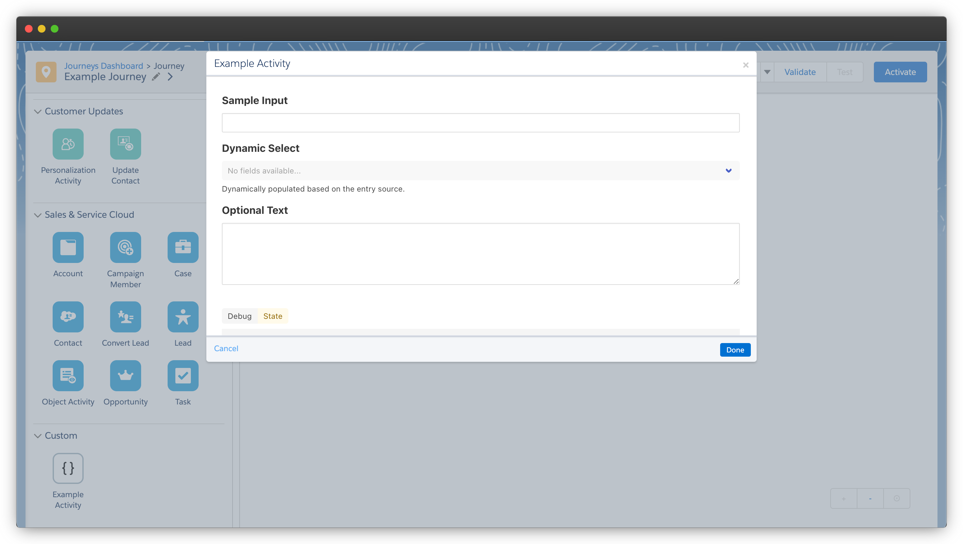The width and height of the screenshot is (963, 544).
Task: Zoom out on the canvas with minus
Action: coord(870,498)
